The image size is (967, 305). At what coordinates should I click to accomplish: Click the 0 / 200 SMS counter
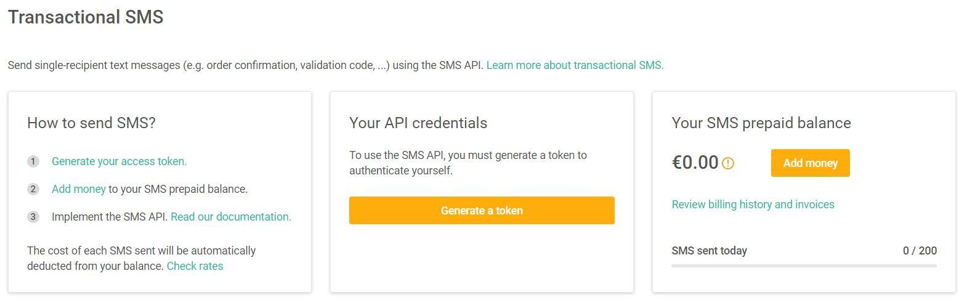[920, 251]
